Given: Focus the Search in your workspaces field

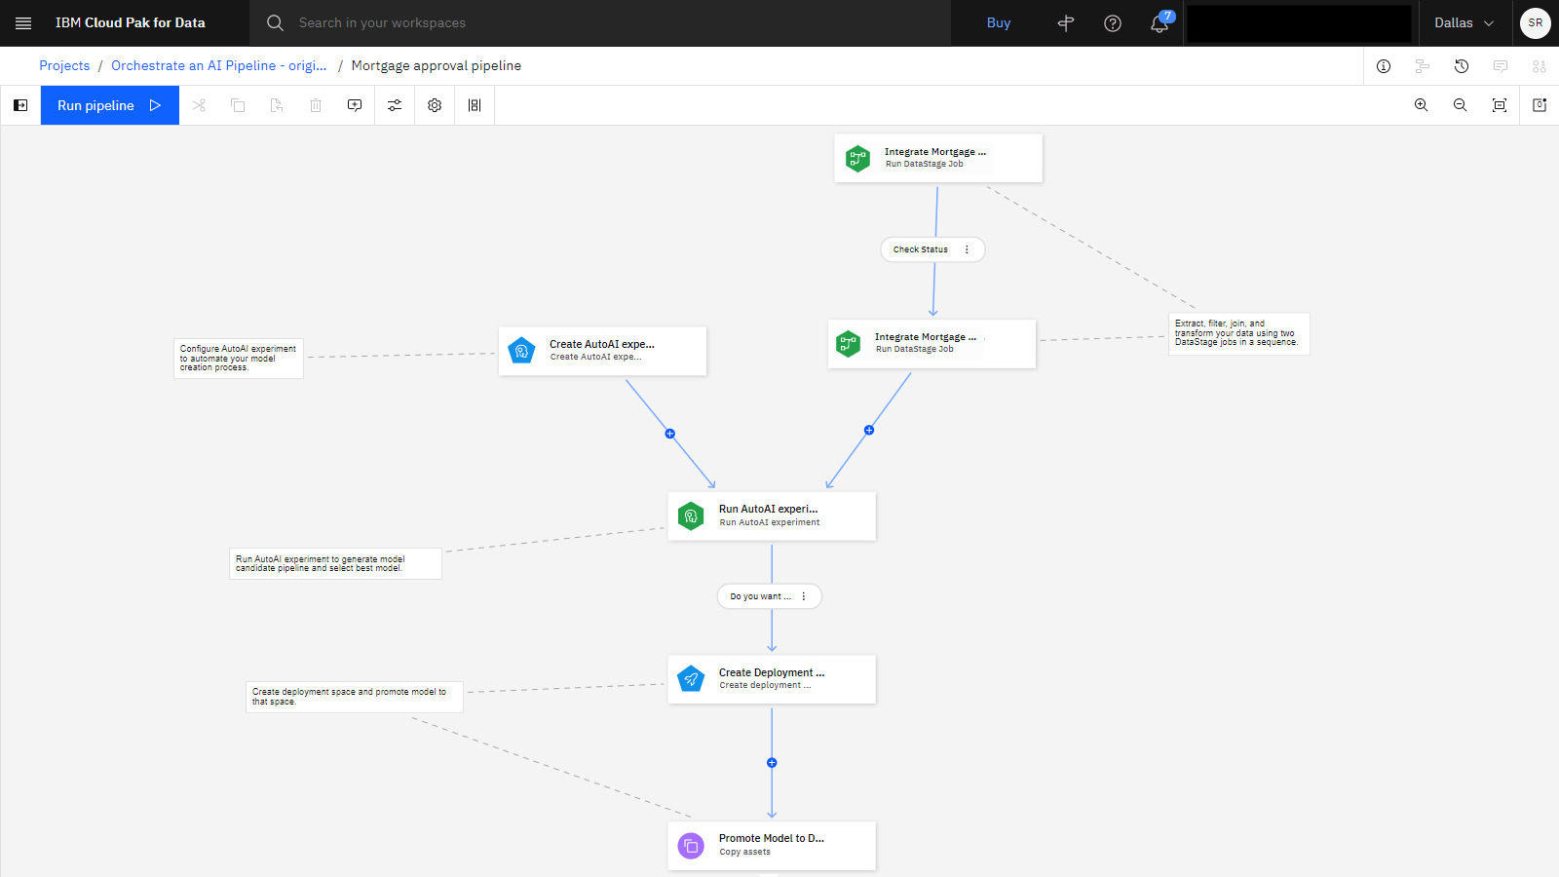Looking at the screenshot, I should coord(600,23).
